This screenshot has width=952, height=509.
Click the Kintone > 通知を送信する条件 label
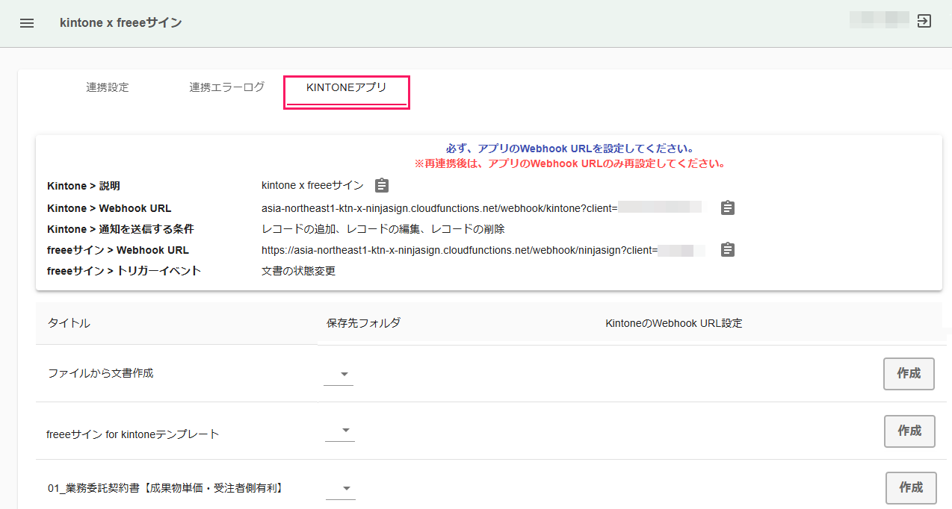[x=120, y=229]
